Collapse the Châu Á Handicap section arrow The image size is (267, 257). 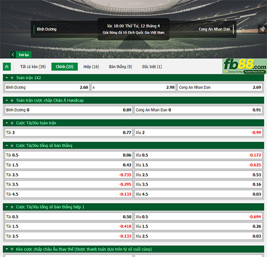(7, 100)
